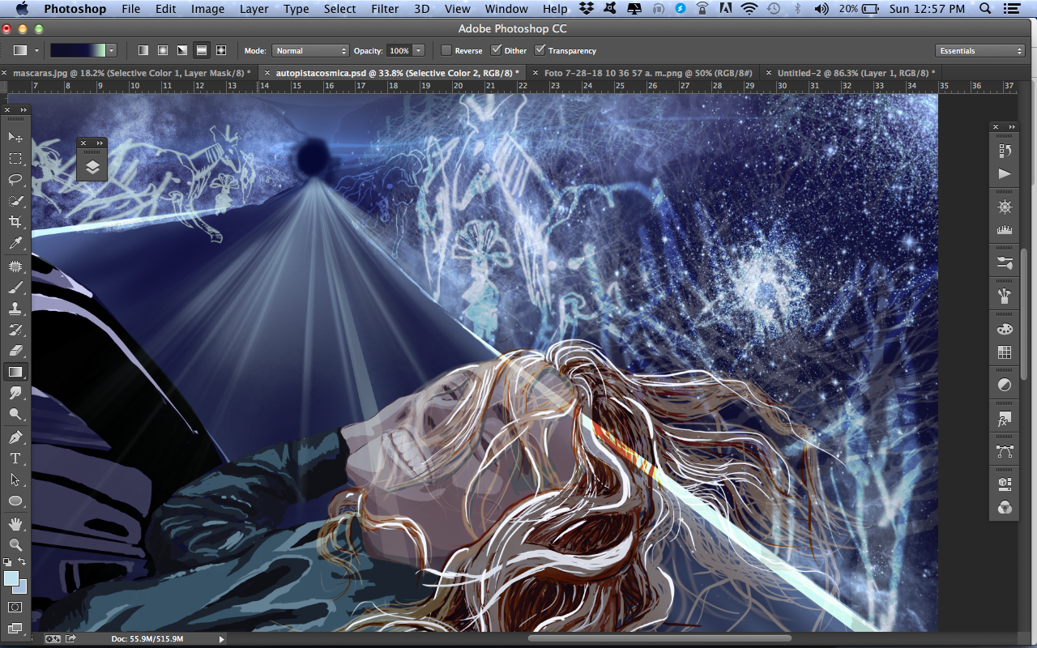
Task: Open the Swatches panel grid icon
Action: click(1005, 352)
